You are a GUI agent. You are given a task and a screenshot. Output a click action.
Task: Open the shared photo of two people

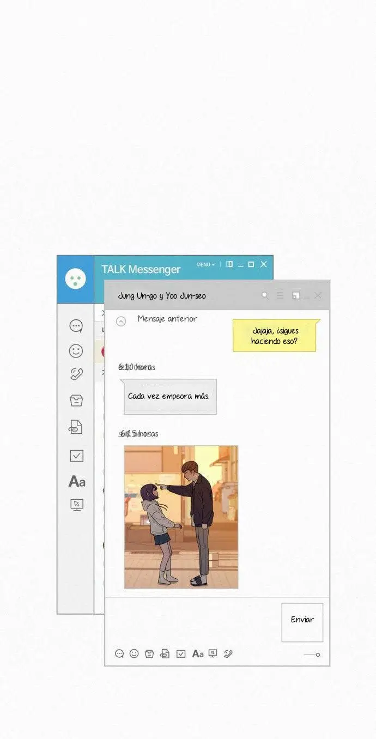181,517
